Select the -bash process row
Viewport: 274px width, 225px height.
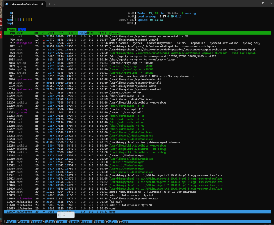tap(137, 208)
